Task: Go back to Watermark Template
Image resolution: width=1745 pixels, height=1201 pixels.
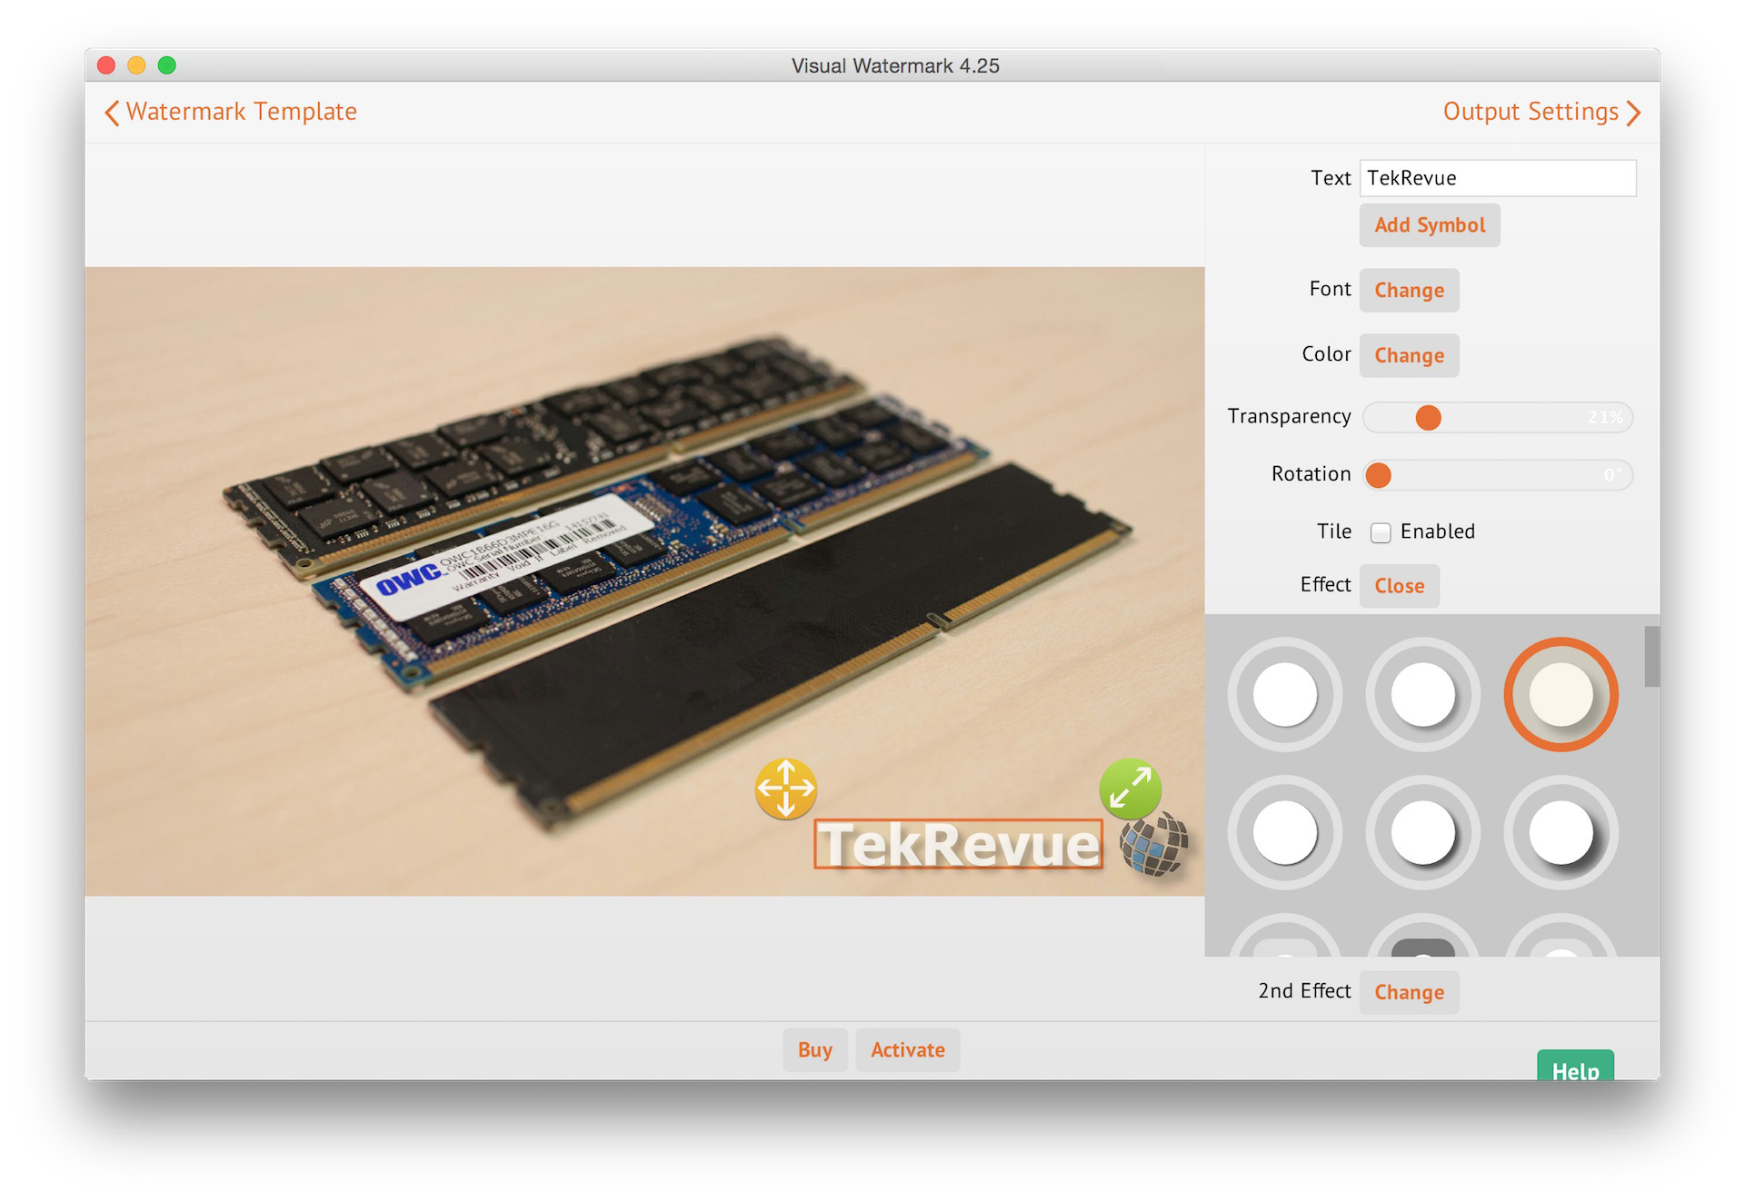Action: click(231, 112)
